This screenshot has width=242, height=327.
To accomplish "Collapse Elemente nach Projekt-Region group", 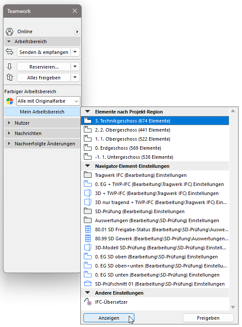I will (88, 112).
